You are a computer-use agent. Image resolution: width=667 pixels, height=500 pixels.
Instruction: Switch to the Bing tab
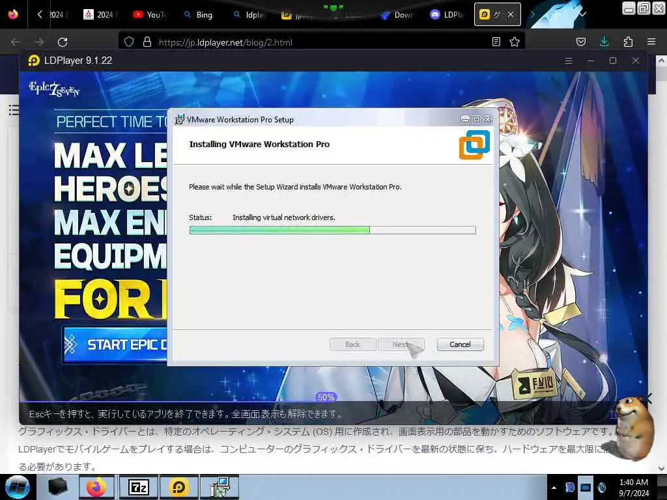199,14
